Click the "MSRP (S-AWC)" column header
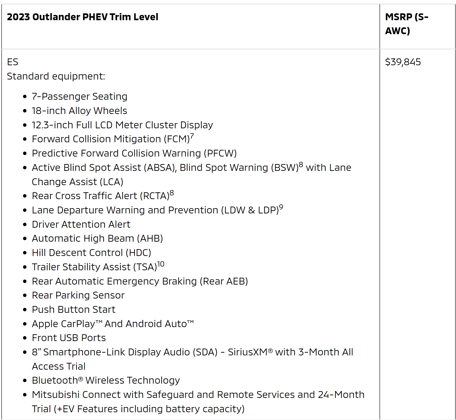The height and width of the screenshot is (420, 456). click(x=407, y=24)
